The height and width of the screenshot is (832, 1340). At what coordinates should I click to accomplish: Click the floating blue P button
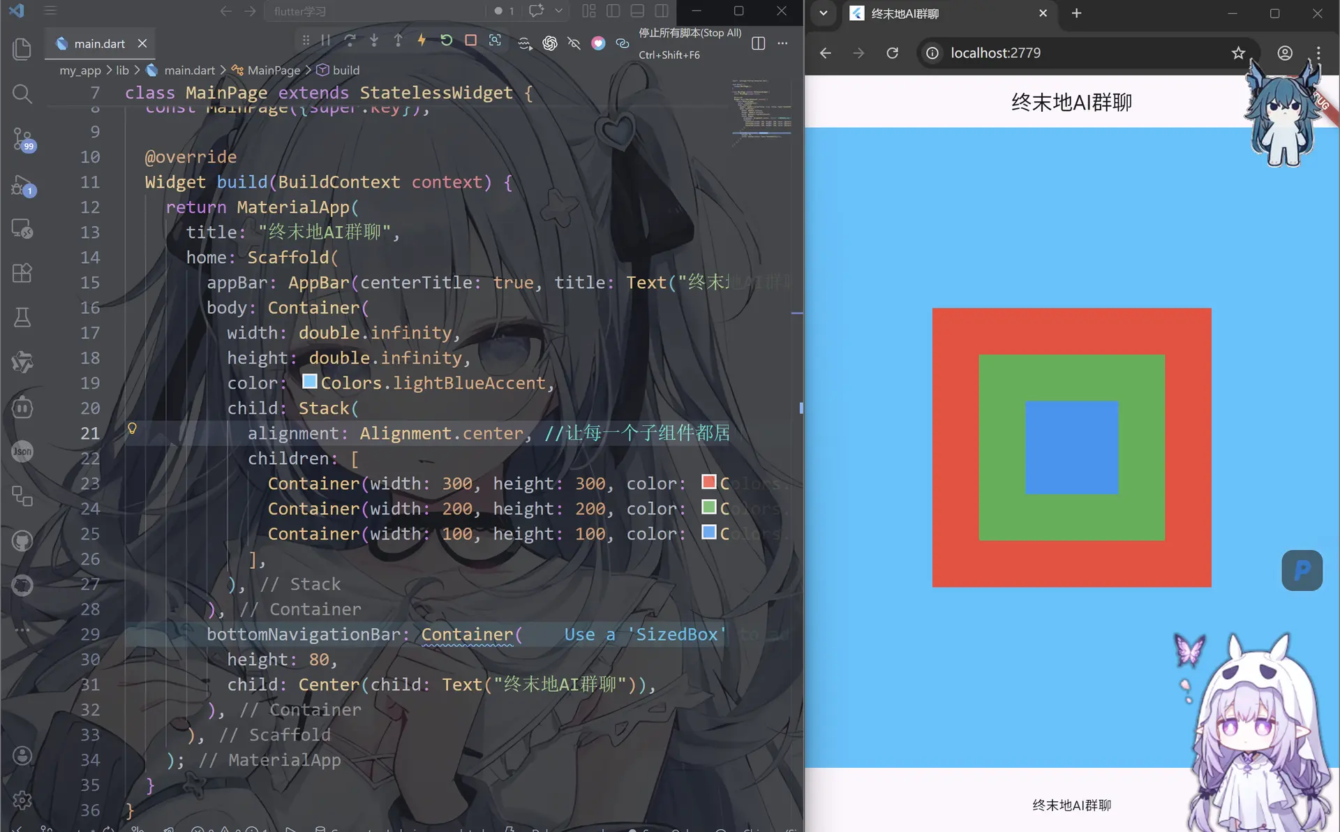click(x=1302, y=570)
